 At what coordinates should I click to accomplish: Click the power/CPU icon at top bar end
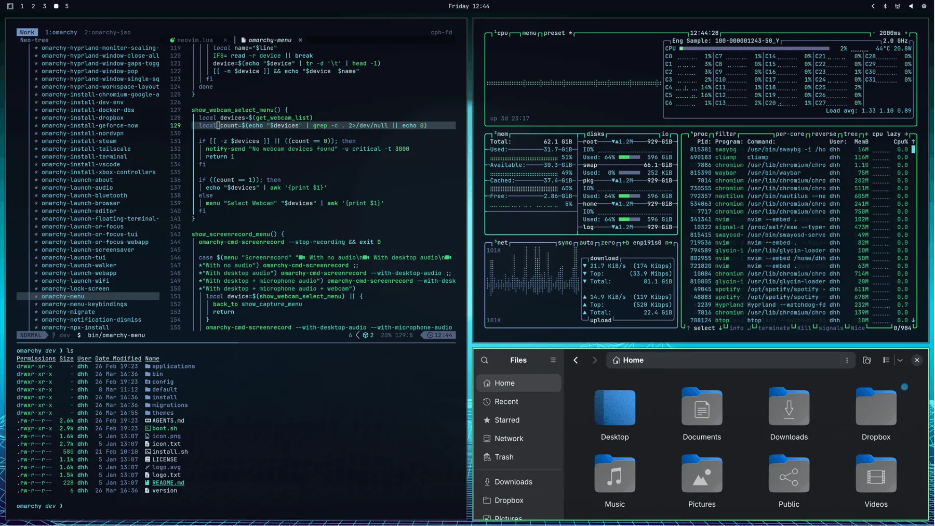[x=924, y=6]
